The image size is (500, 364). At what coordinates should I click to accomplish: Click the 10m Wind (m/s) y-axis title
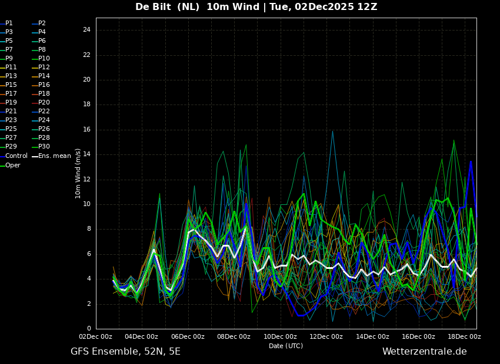coord(78,173)
